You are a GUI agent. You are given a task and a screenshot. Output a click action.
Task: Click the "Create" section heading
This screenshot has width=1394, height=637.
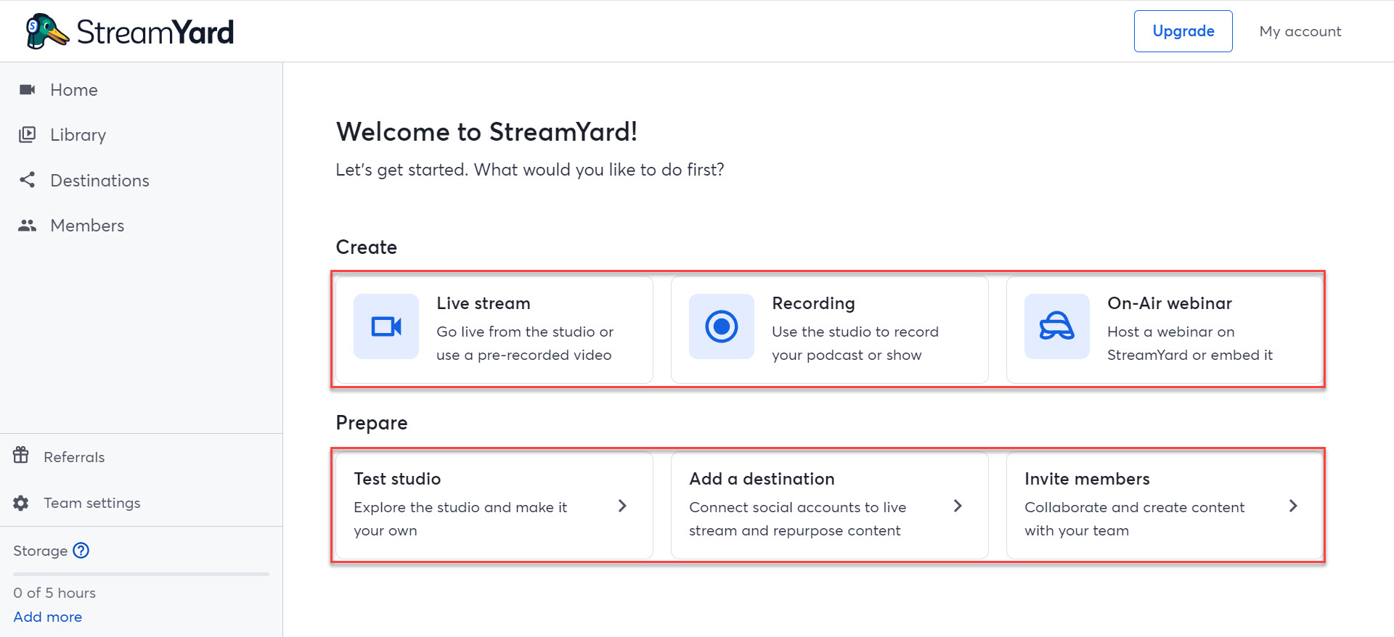tap(366, 247)
